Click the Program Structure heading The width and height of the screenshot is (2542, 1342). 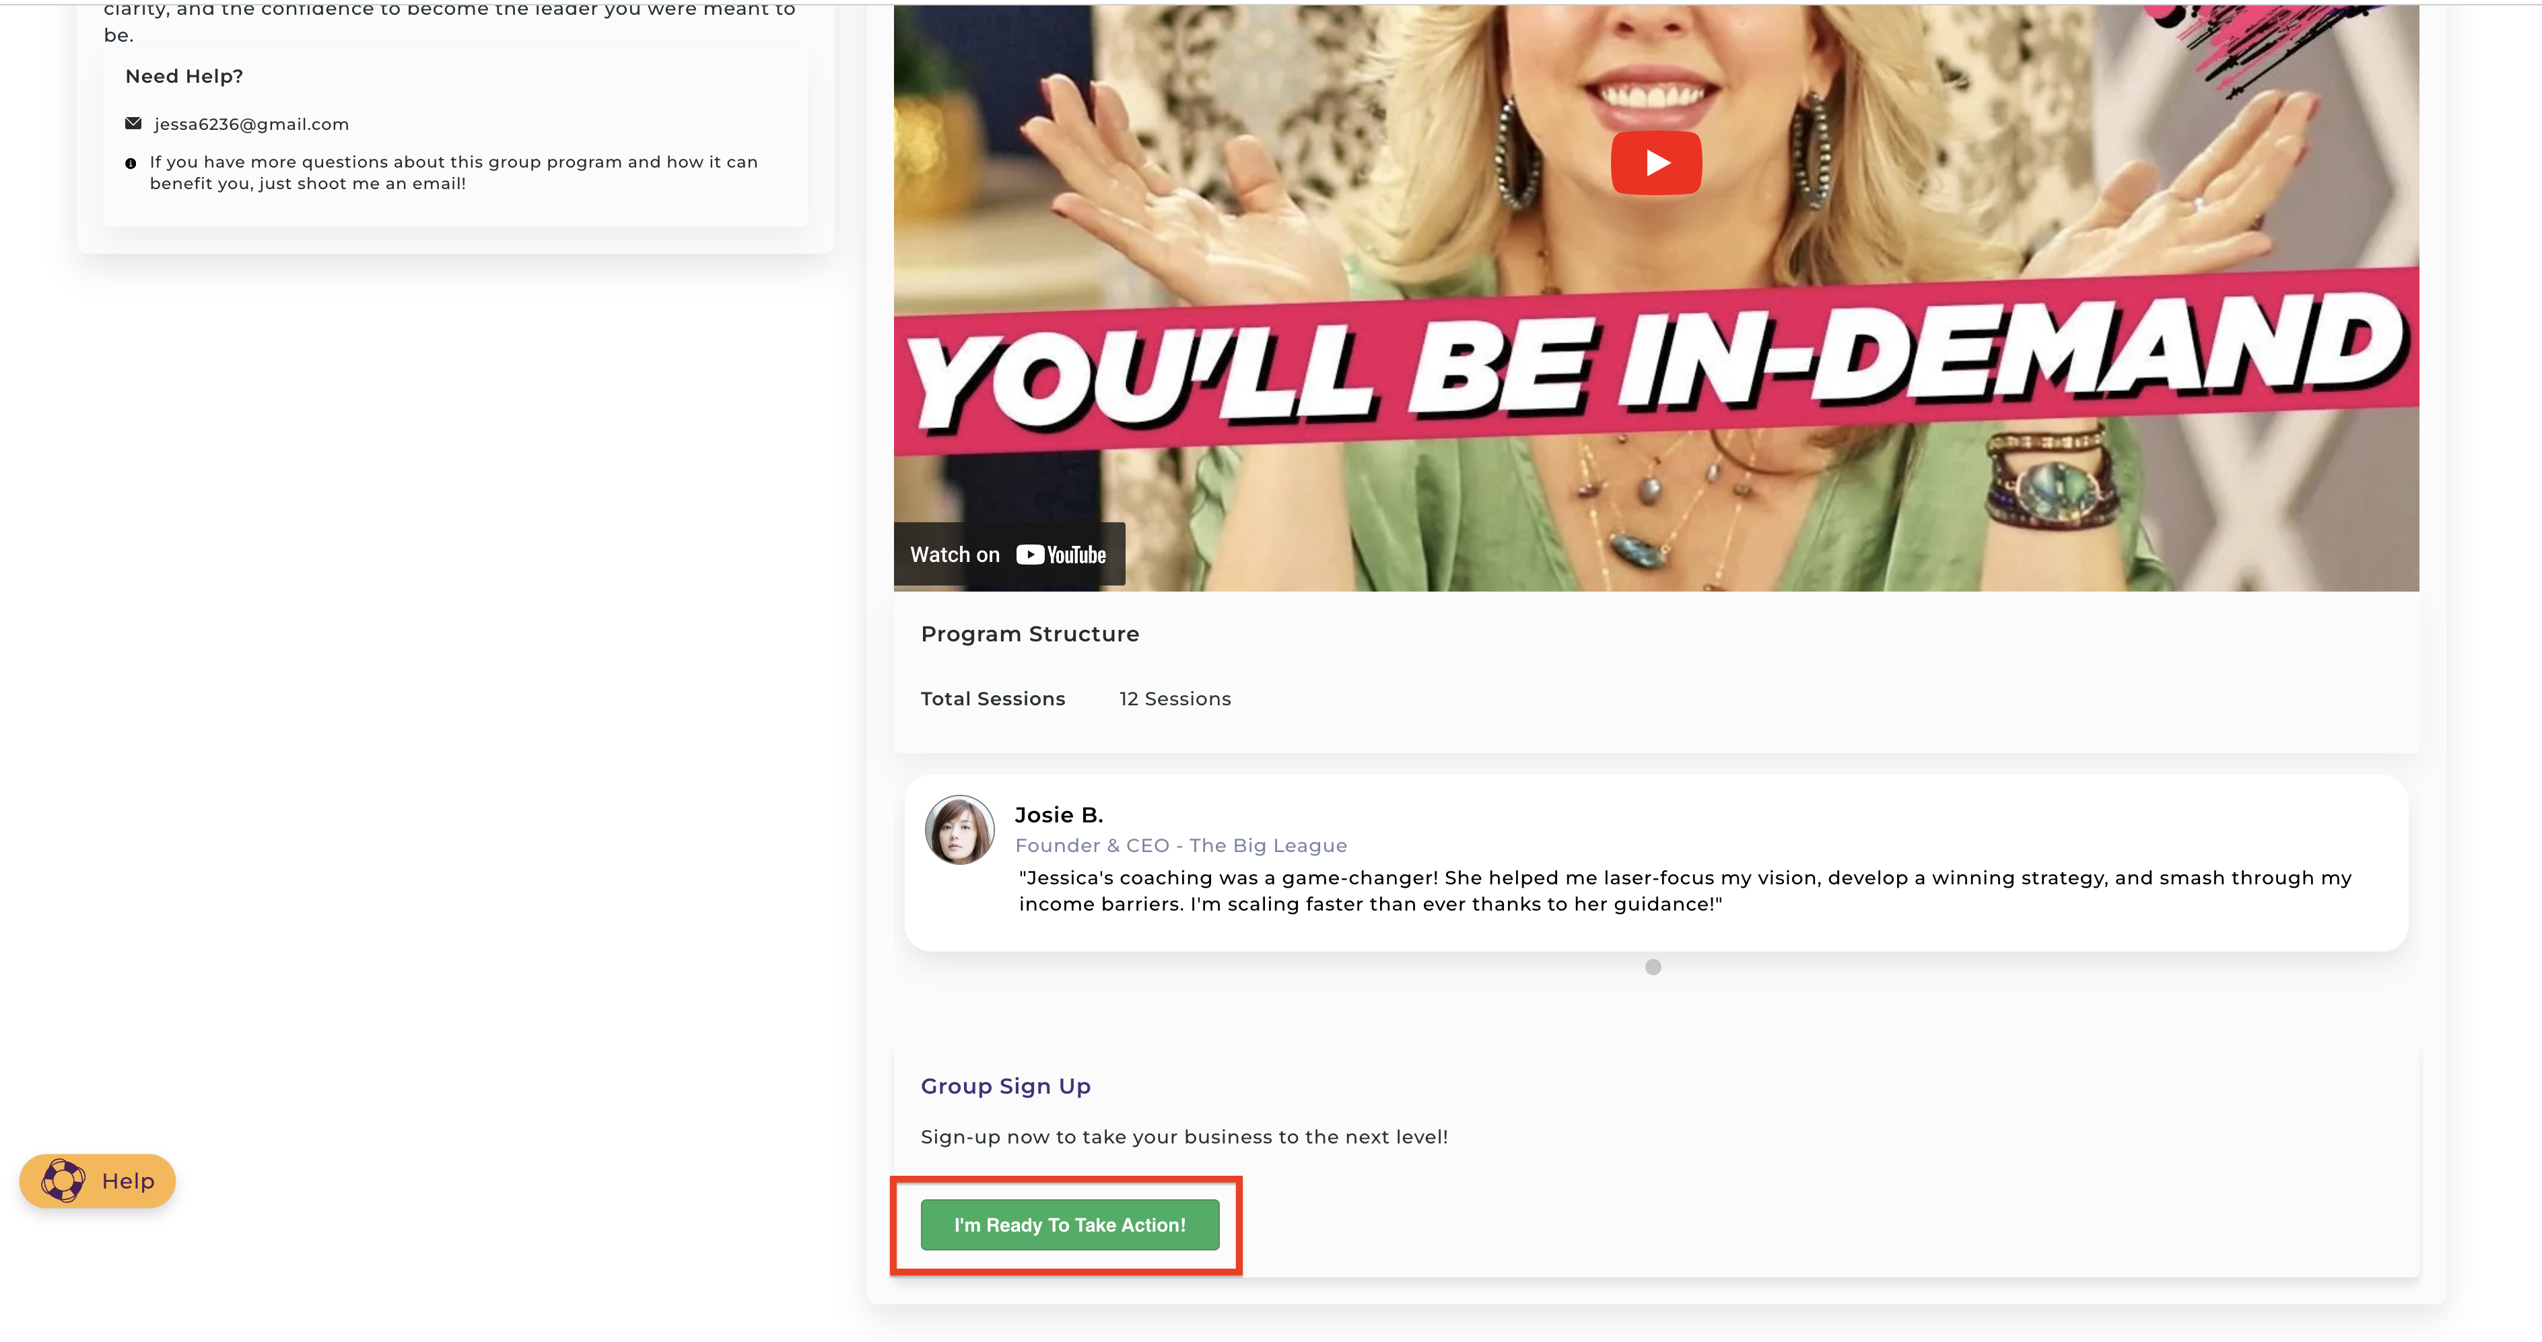click(1029, 635)
